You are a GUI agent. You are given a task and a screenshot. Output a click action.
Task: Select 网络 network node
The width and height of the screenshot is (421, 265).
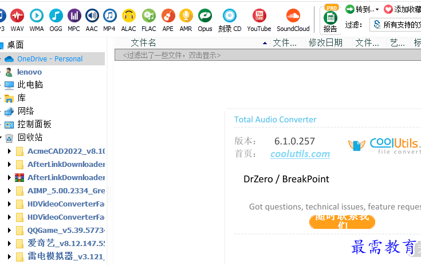click(26, 111)
